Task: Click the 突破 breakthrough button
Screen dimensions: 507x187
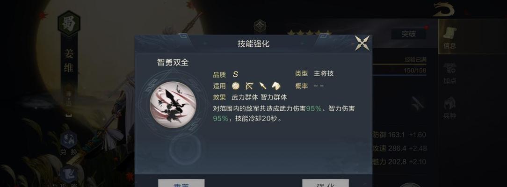Action: pyautogui.click(x=408, y=34)
